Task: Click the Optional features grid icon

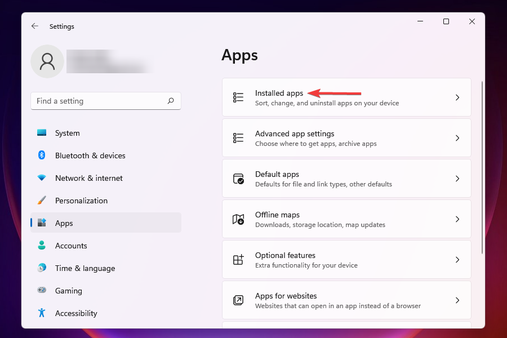Action: click(x=238, y=259)
